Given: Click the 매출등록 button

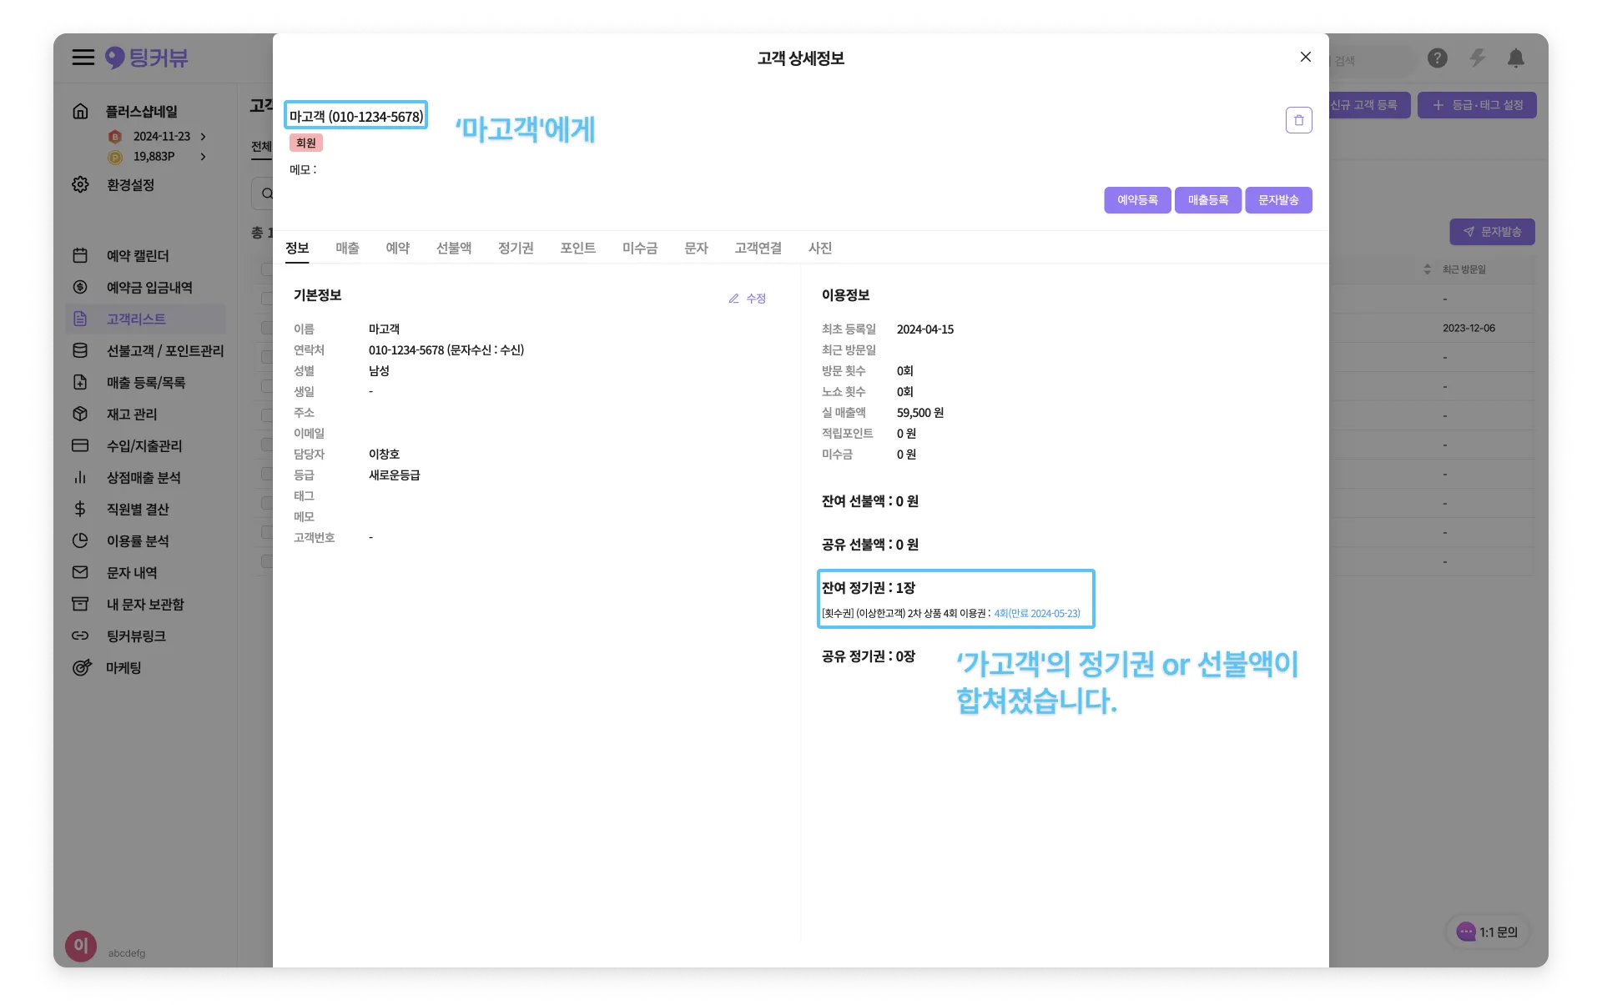Looking at the screenshot, I should pos(1207,200).
